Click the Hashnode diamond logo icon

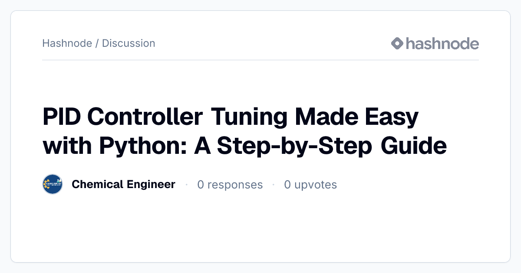[x=397, y=43]
